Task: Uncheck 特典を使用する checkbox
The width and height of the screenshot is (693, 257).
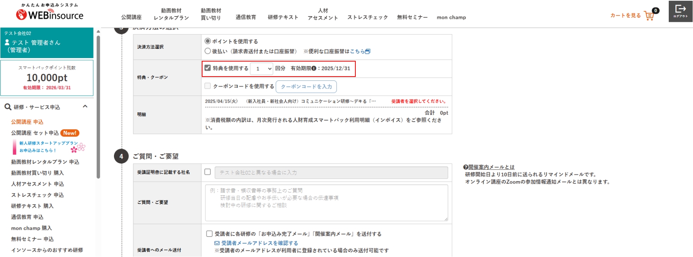Action: click(x=208, y=68)
